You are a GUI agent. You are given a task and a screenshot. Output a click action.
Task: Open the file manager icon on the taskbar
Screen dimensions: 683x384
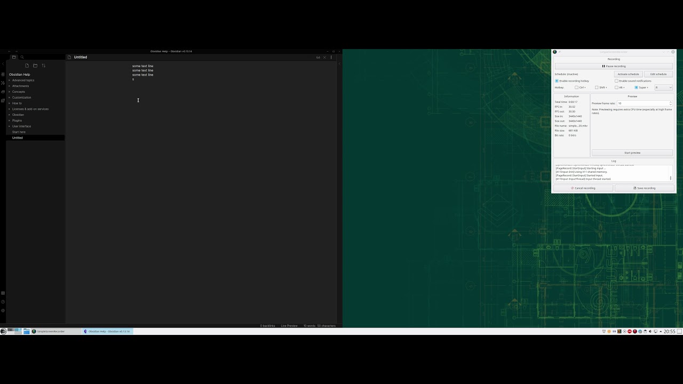26,331
